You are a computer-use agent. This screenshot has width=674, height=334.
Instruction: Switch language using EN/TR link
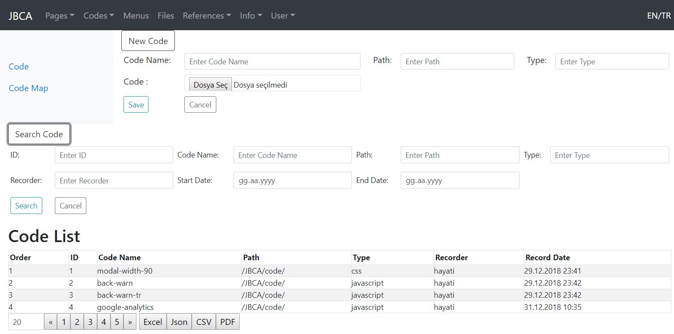[x=658, y=16]
